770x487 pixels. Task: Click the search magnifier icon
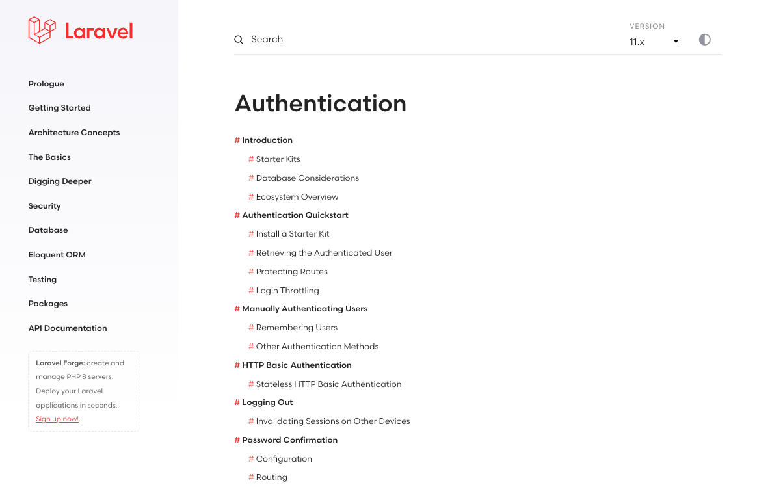[238, 39]
